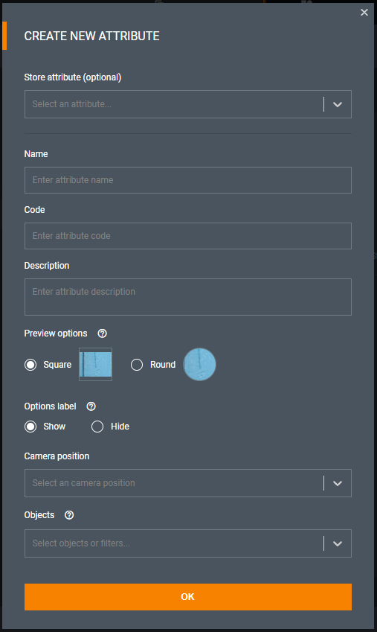Confirm with the orange OK button

[187, 597]
